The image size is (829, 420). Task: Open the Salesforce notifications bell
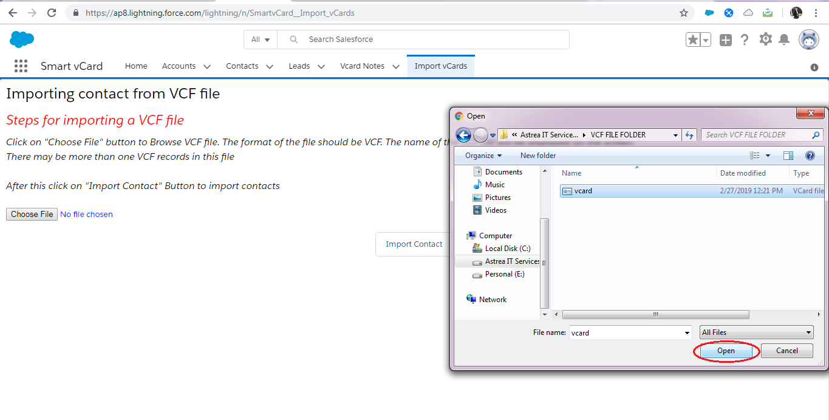[x=784, y=40]
